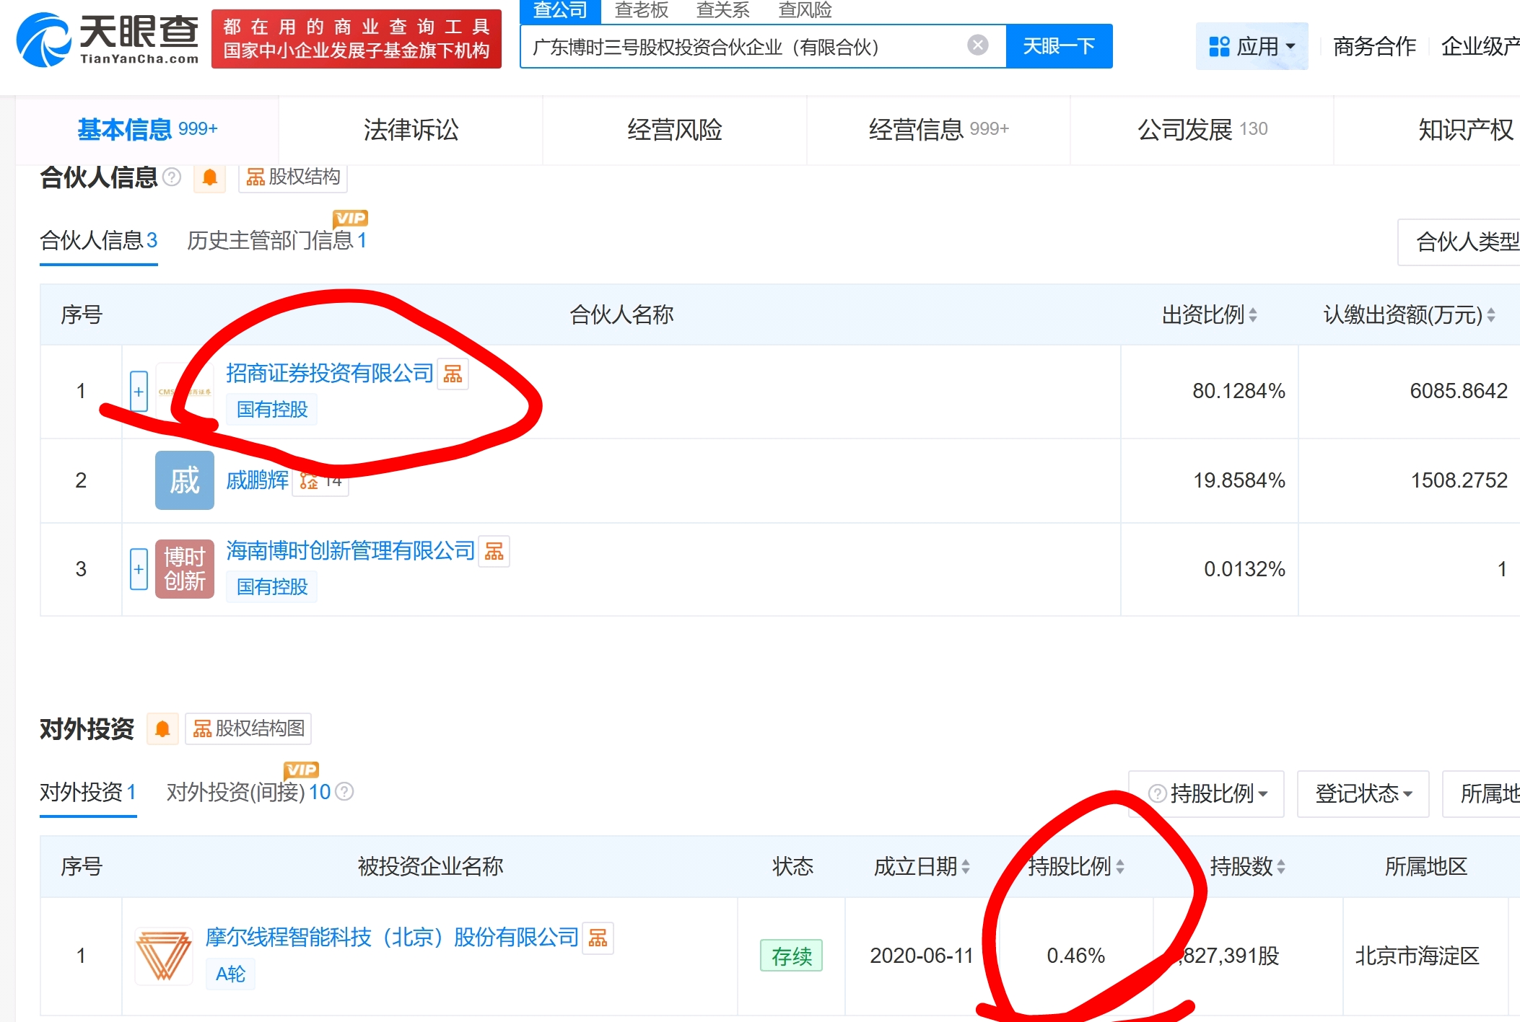The height and width of the screenshot is (1022, 1520).
Task: Clear the search box text
Action: tap(977, 45)
